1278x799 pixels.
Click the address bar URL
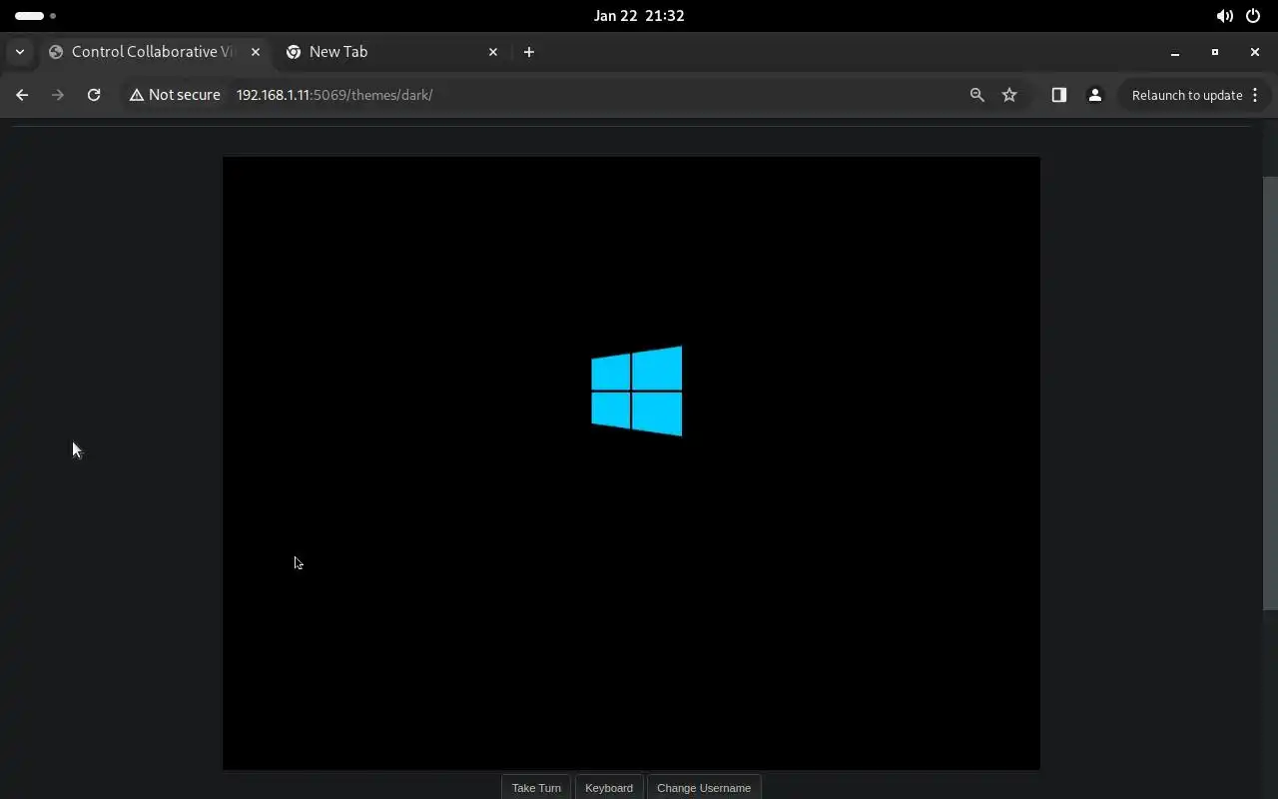[334, 95]
